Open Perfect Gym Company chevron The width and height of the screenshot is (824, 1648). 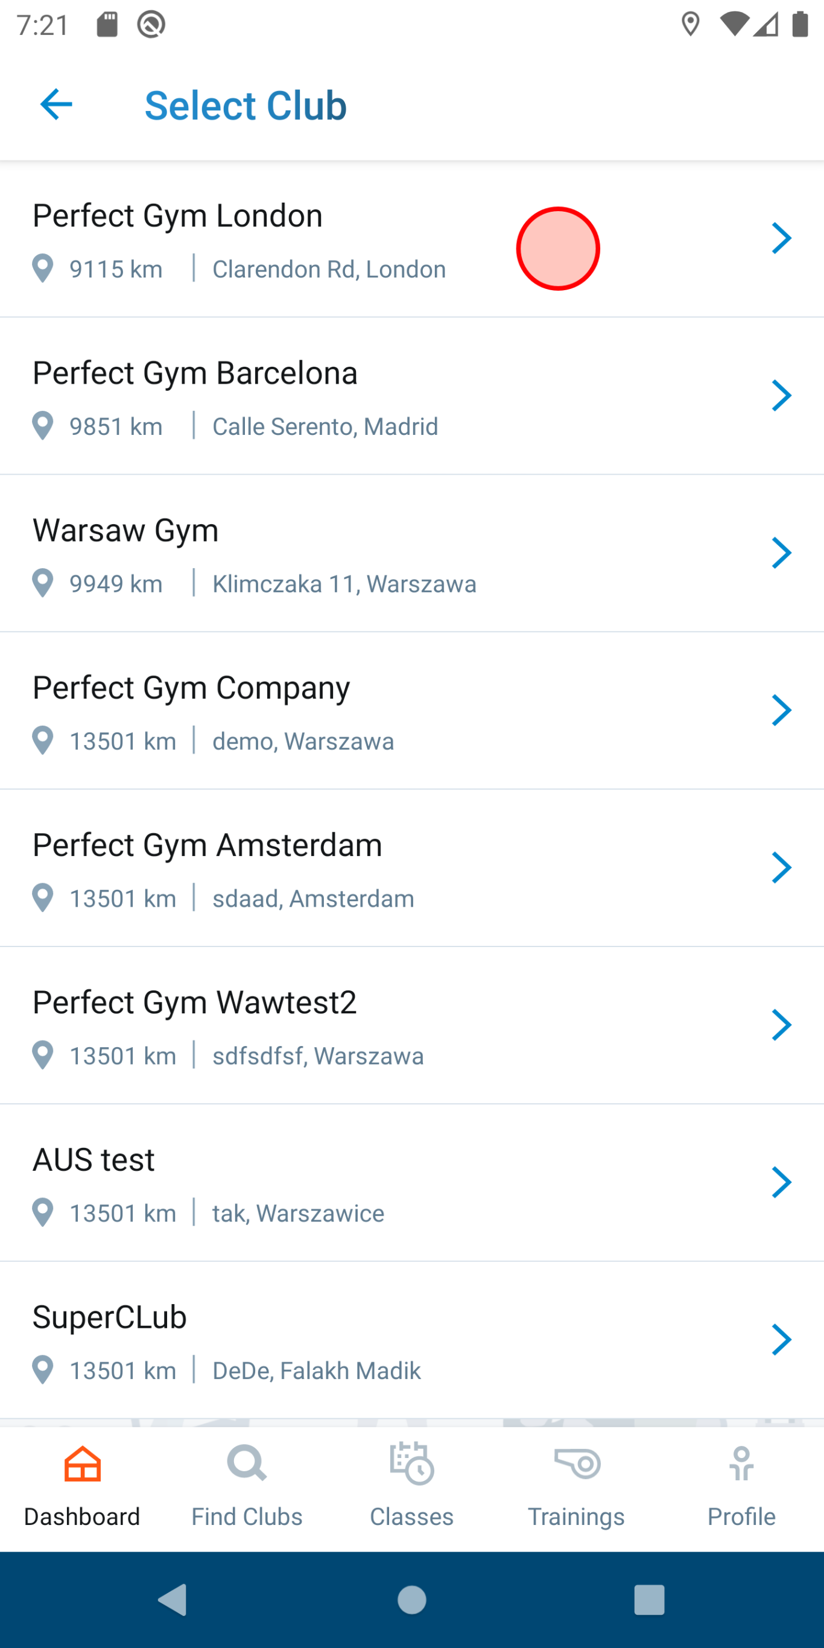click(x=781, y=711)
